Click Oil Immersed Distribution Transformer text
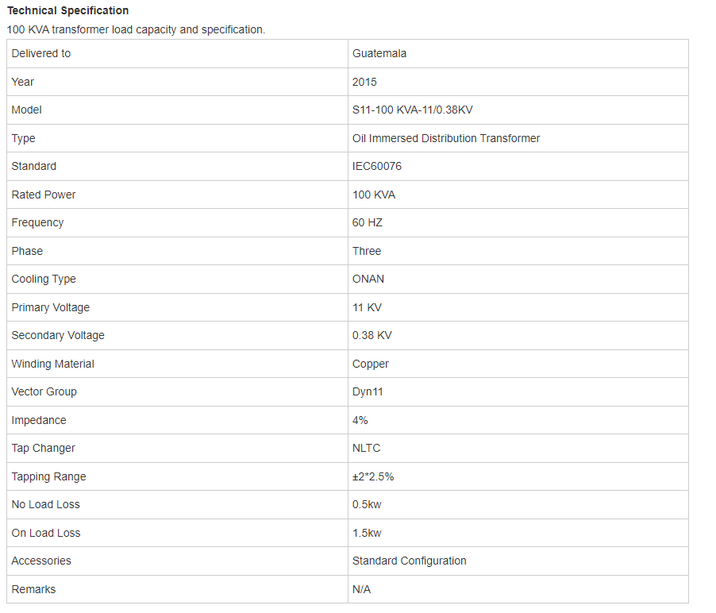This screenshot has width=716, height=613. pyautogui.click(x=445, y=138)
